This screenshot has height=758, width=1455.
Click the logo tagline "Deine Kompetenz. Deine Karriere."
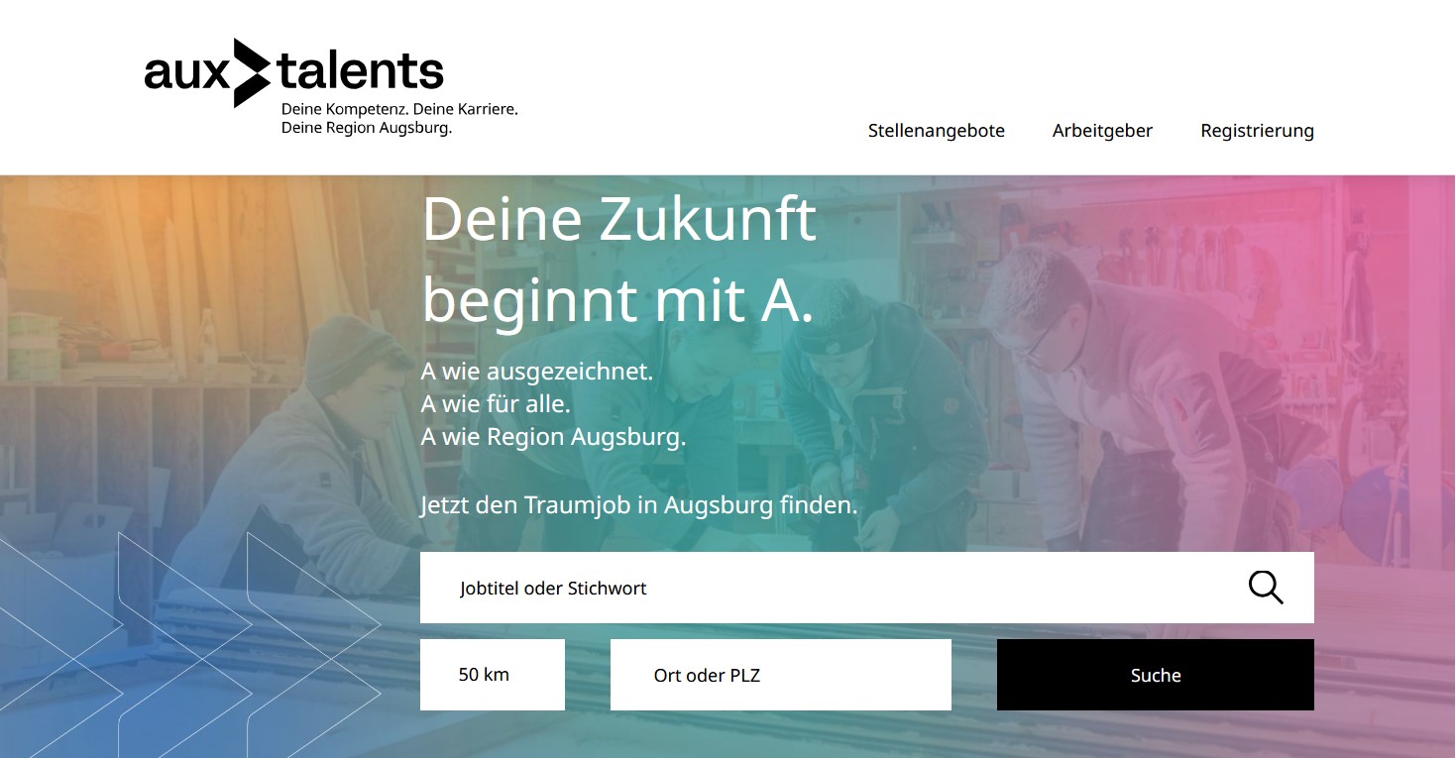click(x=399, y=109)
